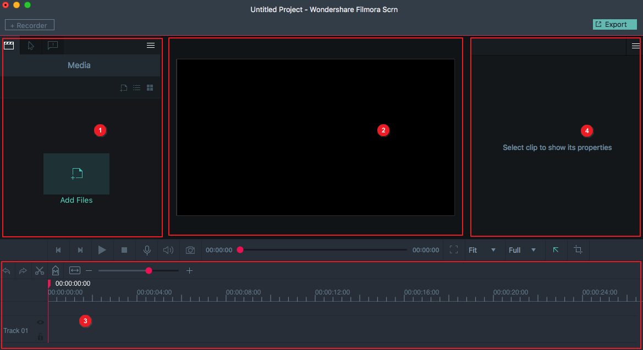
Task: Zoom in the timeline with plus
Action: (x=189, y=270)
